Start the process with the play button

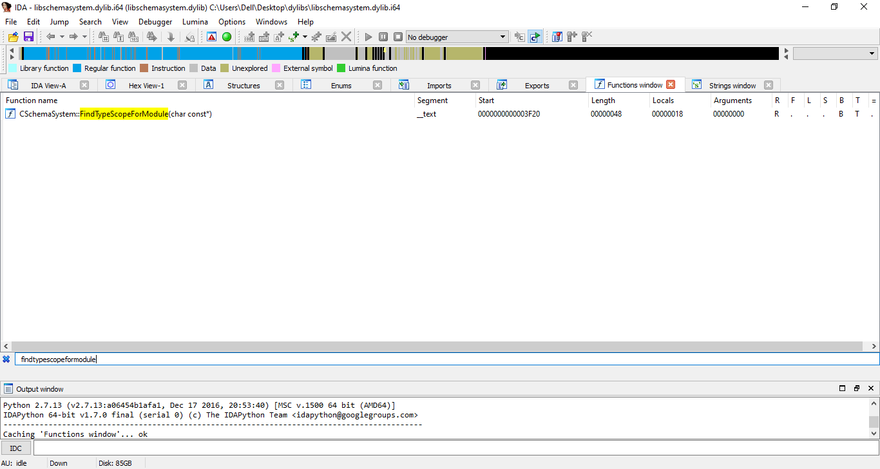point(368,37)
